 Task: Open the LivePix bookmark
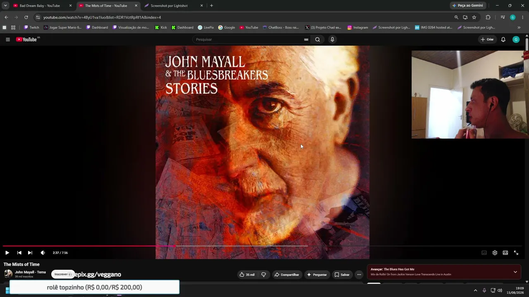206,28
